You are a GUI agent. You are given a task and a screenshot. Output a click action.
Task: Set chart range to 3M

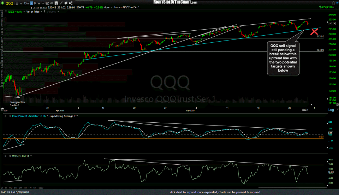(20, 188)
